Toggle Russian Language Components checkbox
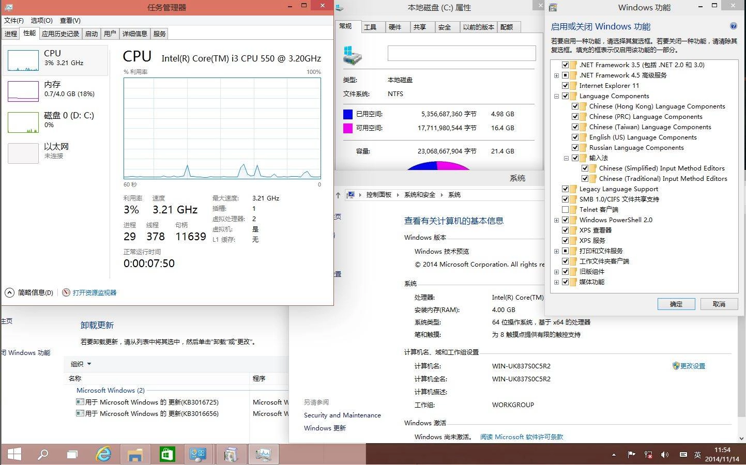The height and width of the screenshot is (465, 746). tap(575, 147)
